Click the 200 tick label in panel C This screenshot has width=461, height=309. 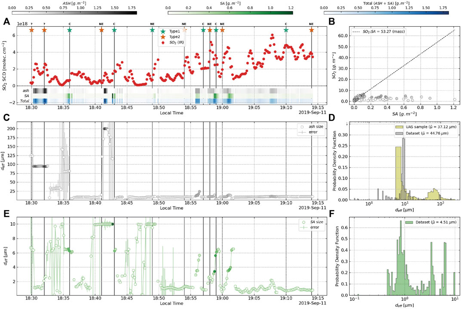[11, 128]
